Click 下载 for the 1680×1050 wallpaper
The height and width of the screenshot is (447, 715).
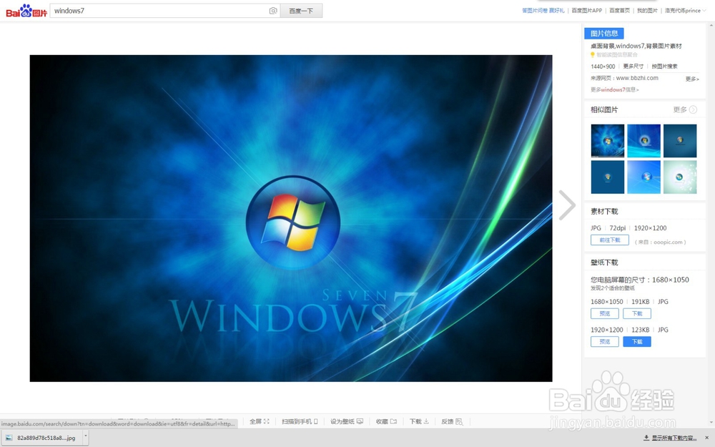637,313
